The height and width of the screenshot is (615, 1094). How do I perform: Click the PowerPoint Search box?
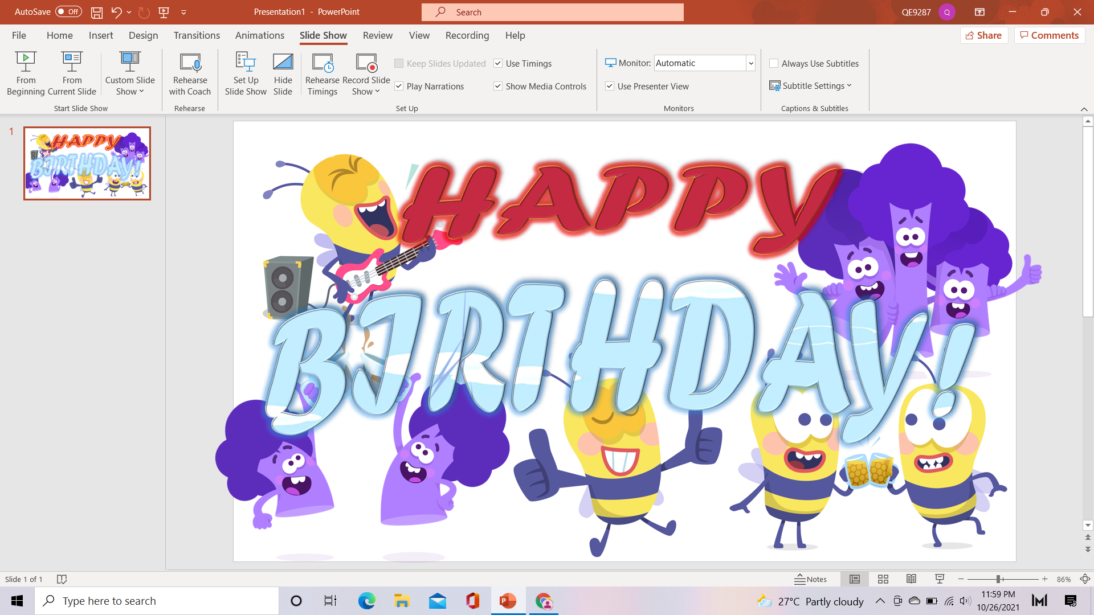552,12
